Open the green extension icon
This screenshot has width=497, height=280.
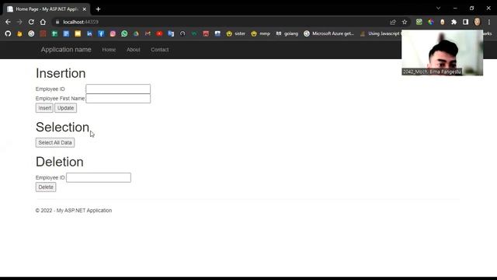pos(419,22)
